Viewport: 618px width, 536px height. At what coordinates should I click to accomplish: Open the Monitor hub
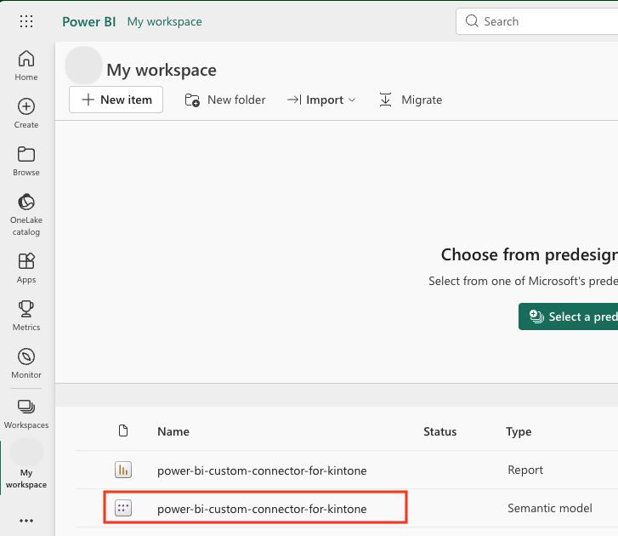26,363
